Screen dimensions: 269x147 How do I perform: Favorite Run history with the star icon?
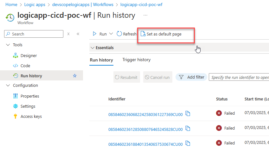click(x=75, y=76)
